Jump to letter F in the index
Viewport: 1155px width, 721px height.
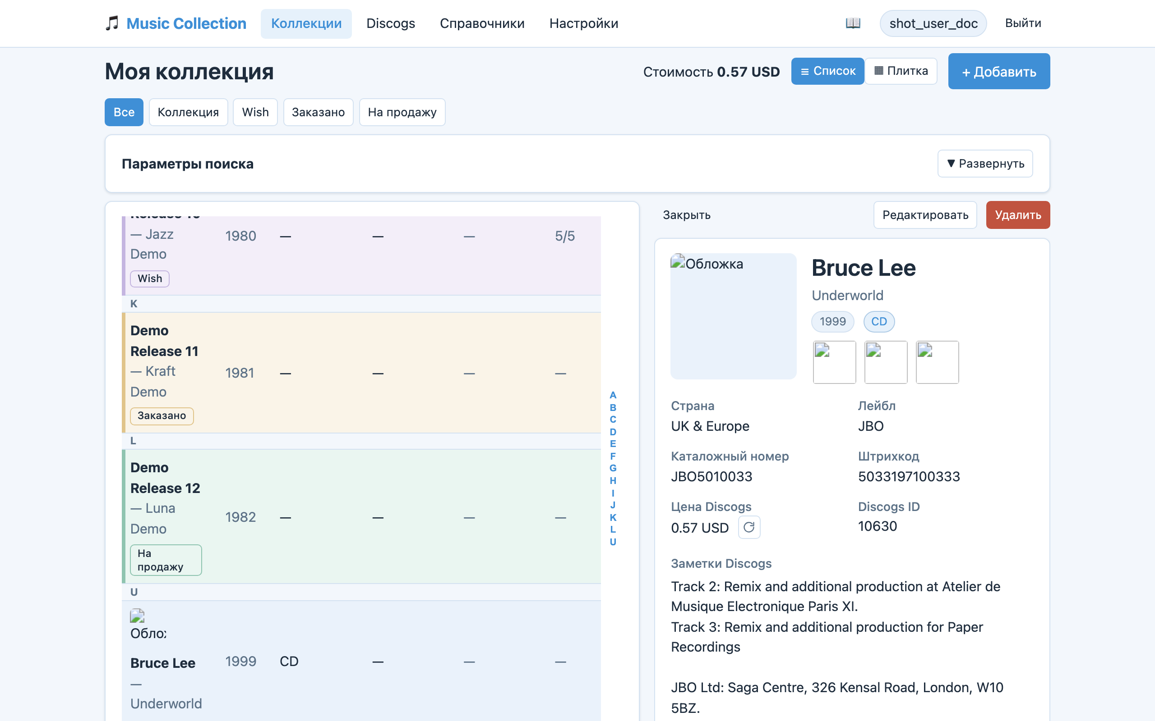click(613, 456)
